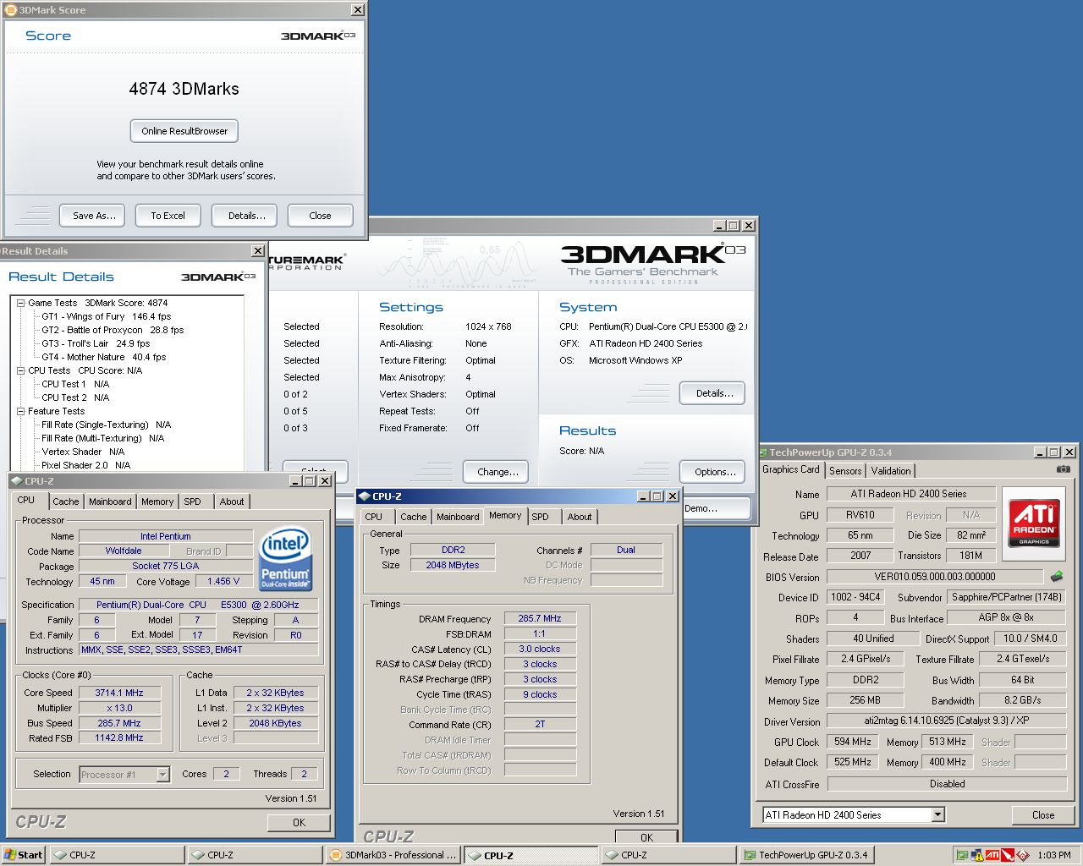Click the active CPU-Z taskbar button
1083x866 pixels.
coord(531,855)
